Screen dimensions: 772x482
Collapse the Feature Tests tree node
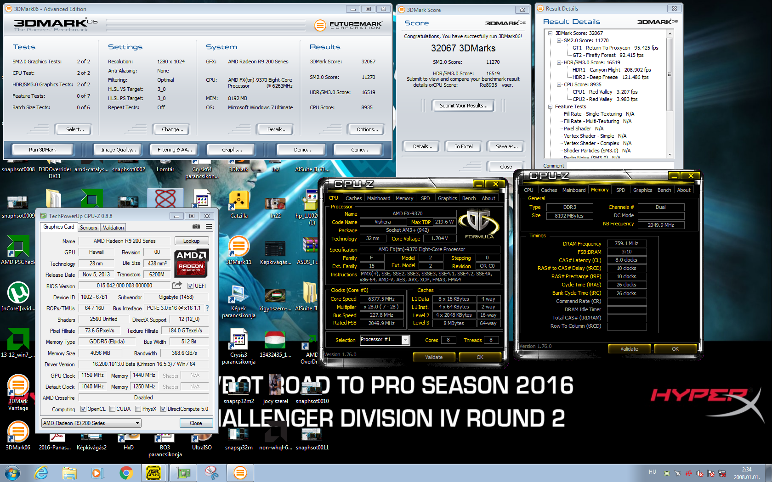(x=551, y=106)
